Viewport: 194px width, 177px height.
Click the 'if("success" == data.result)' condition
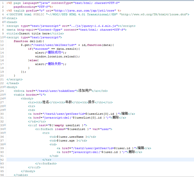pyautogui.click(x=54, y=49)
